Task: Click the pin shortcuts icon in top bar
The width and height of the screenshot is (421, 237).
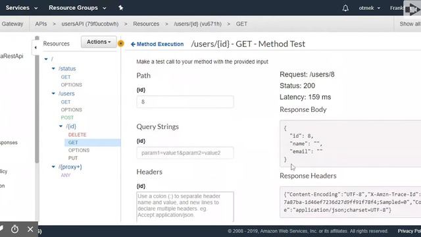Action: pyautogui.click(x=121, y=8)
